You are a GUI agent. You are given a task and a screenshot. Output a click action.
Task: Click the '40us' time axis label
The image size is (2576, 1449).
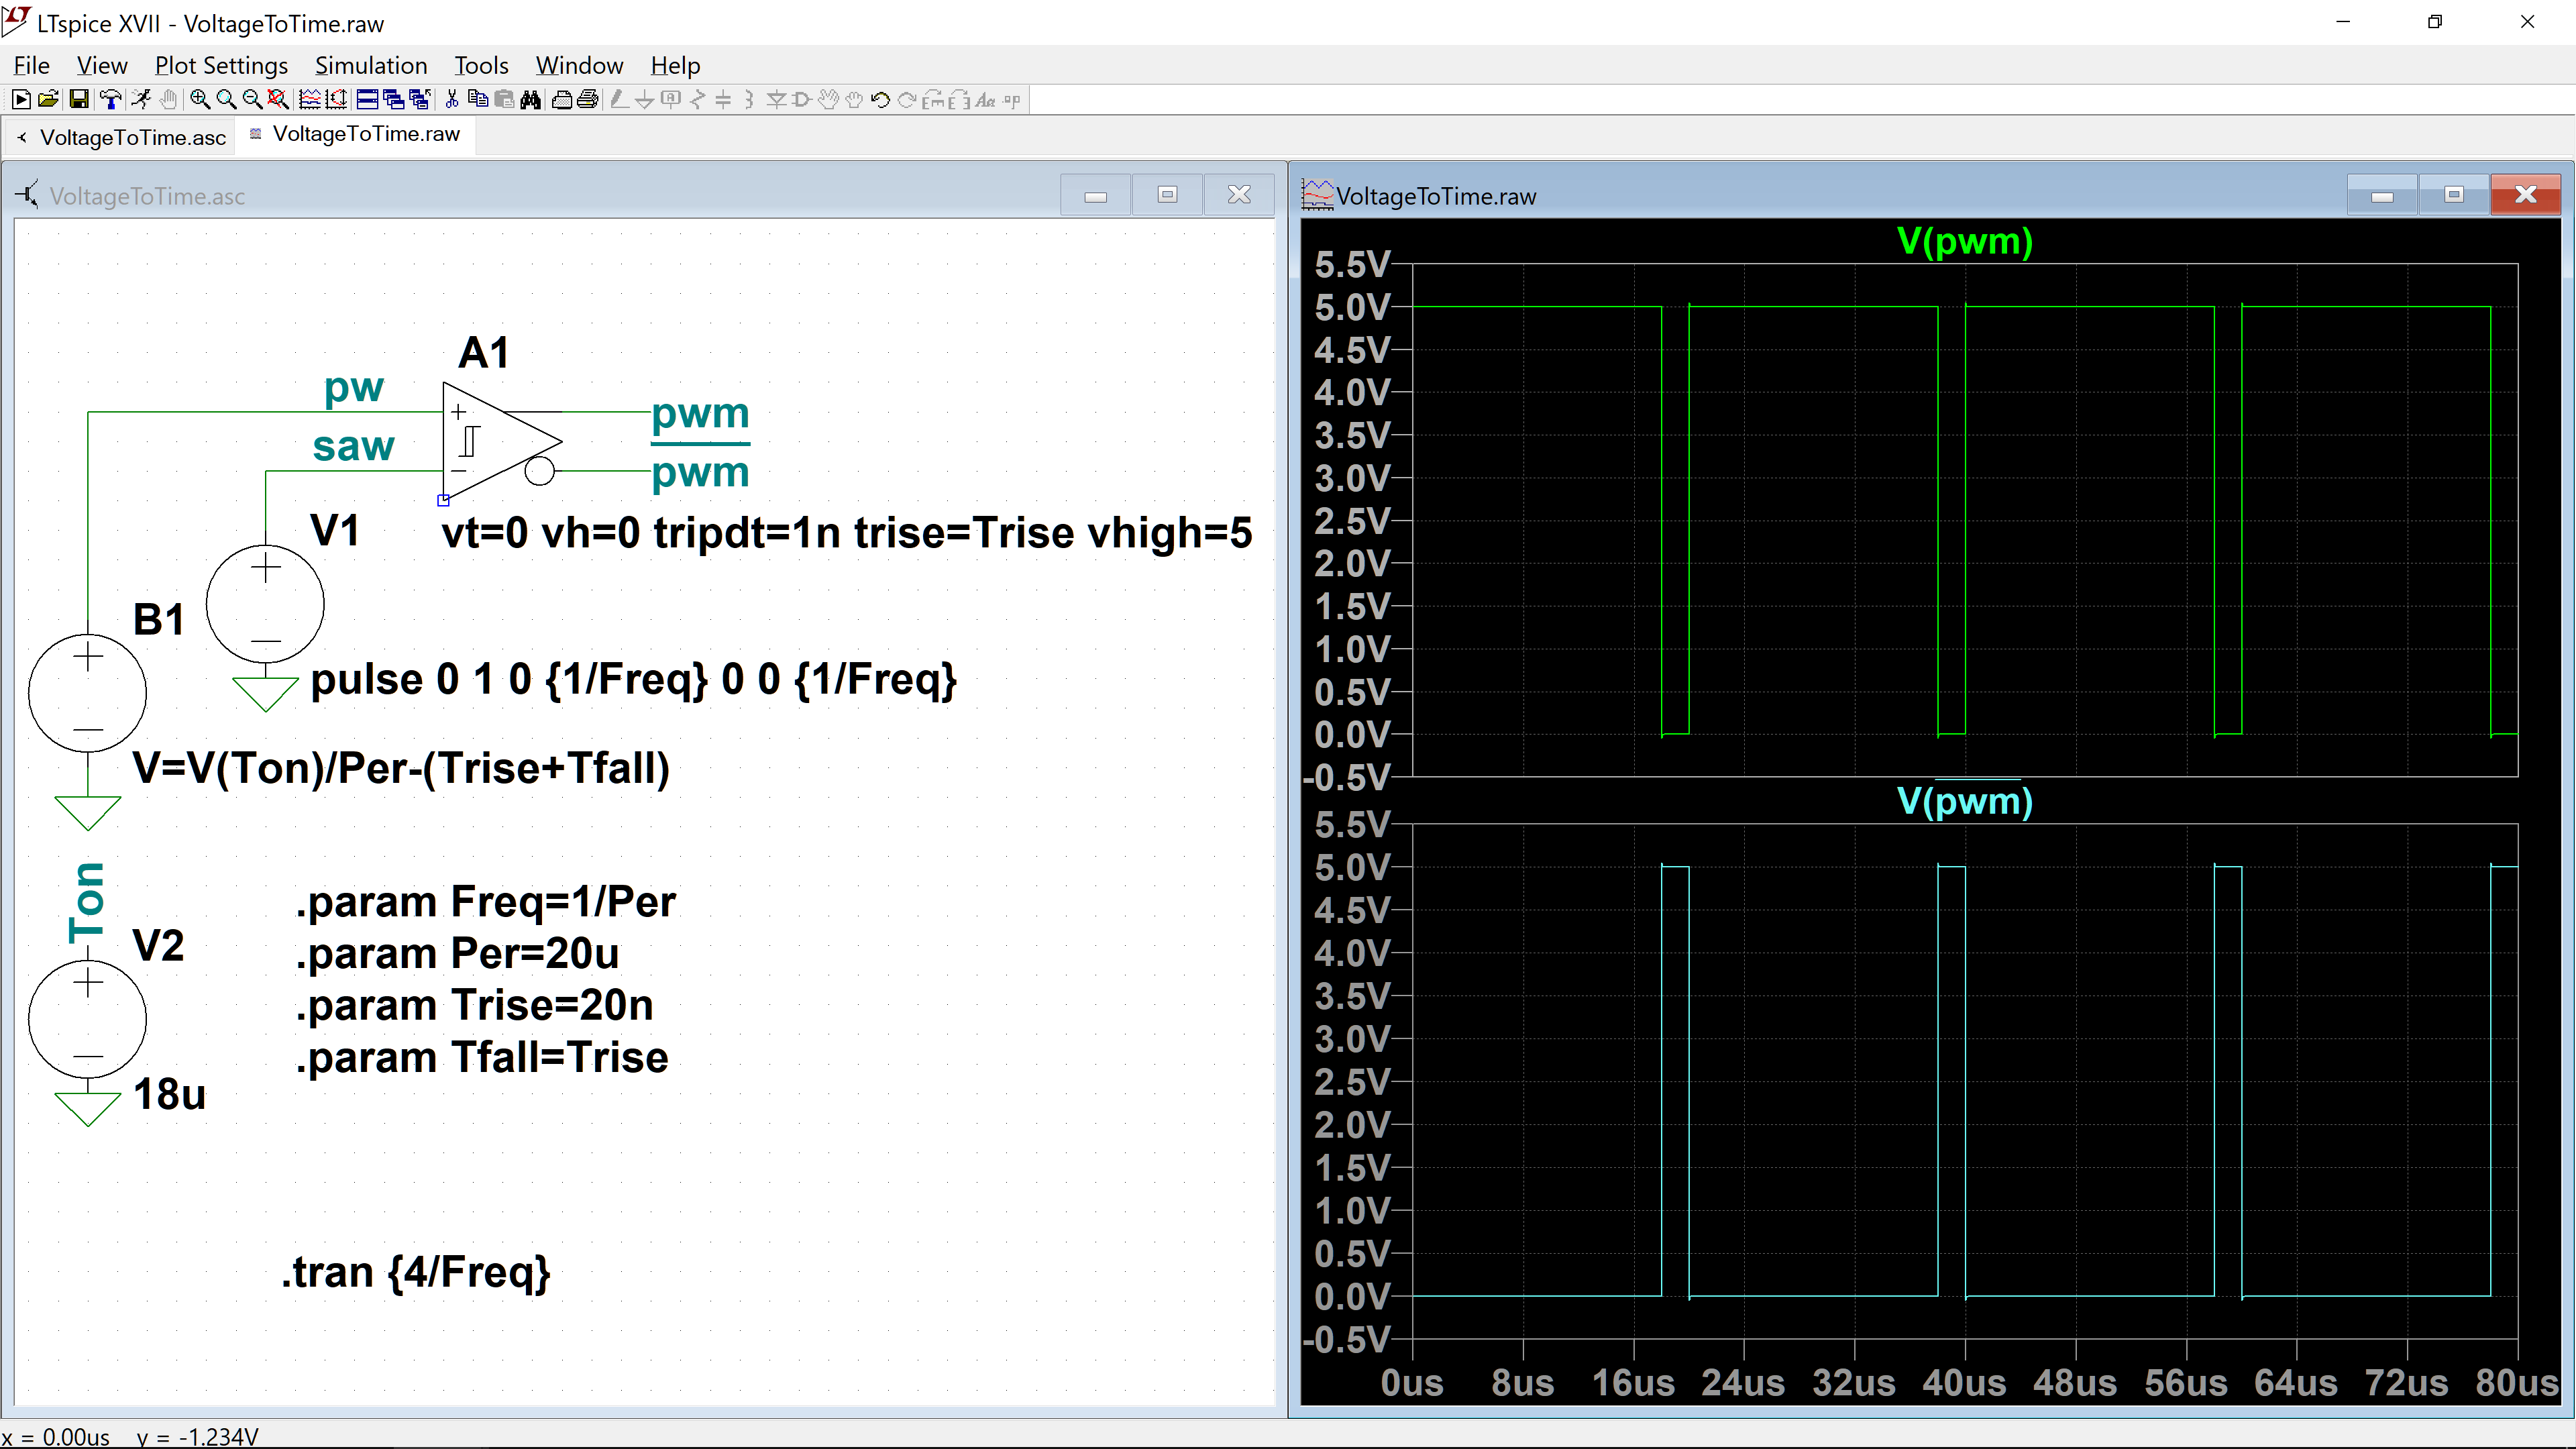point(1964,1383)
